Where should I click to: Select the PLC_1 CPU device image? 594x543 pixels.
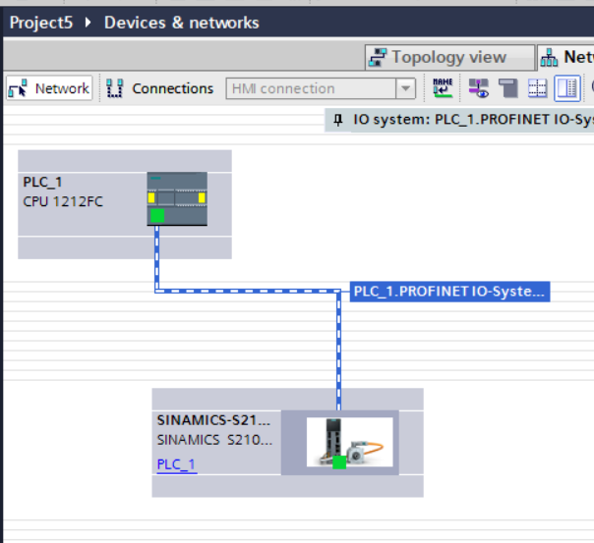(x=177, y=199)
